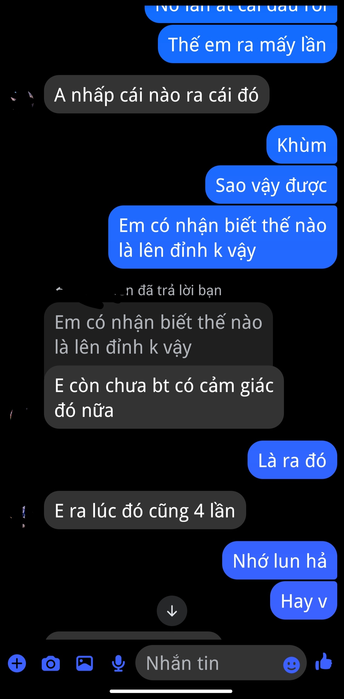The height and width of the screenshot is (699, 344).
Task: Select the 'Sao vậy được' bubble
Action: (x=271, y=185)
